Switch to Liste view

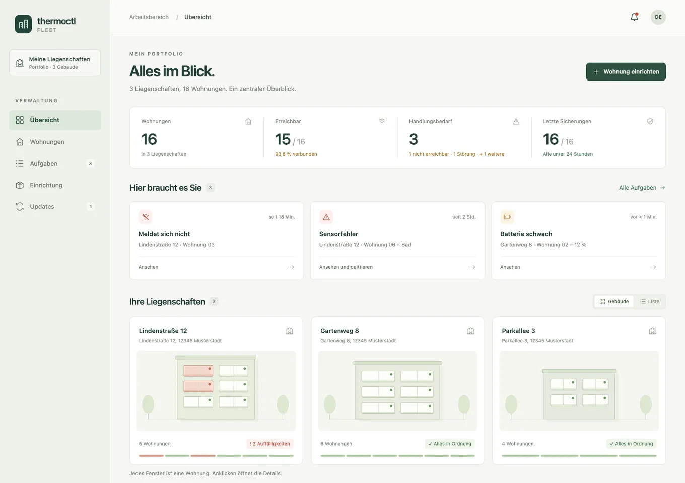tap(650, 302)
